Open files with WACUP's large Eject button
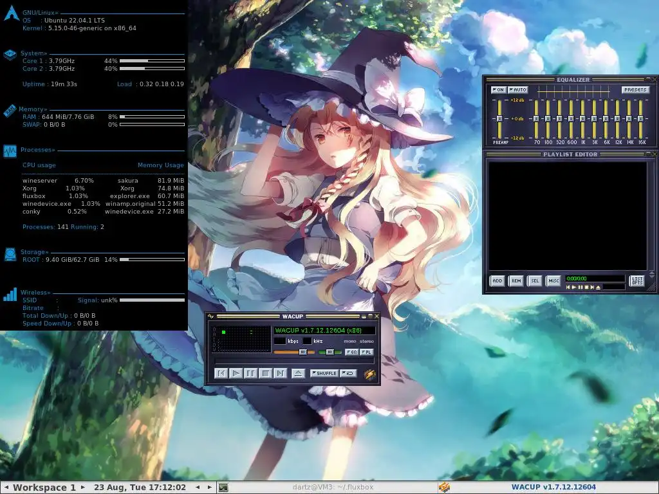Screen dimensions: 659x494 coord(298,373)
